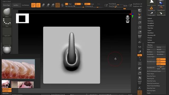Toggle the Crease mask option
This screenshot has width=169, height=95.
161,64
